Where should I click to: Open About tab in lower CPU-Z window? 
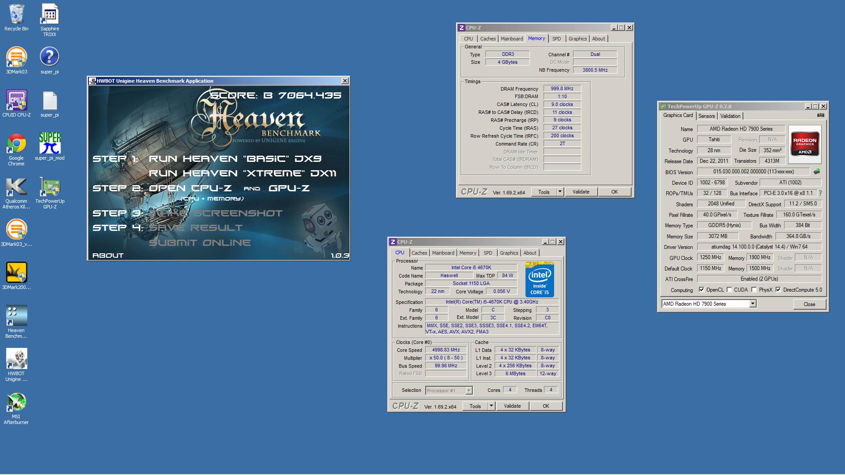[530, 253]
